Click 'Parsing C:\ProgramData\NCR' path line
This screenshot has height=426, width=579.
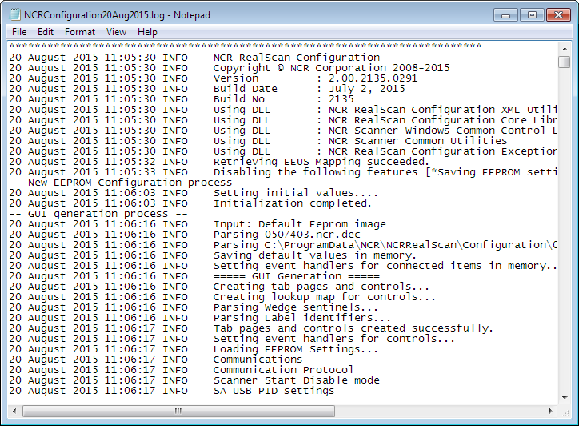(385, 245)
